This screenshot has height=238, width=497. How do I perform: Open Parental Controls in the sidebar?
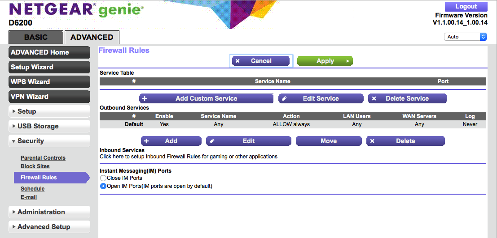click(43, 158)
